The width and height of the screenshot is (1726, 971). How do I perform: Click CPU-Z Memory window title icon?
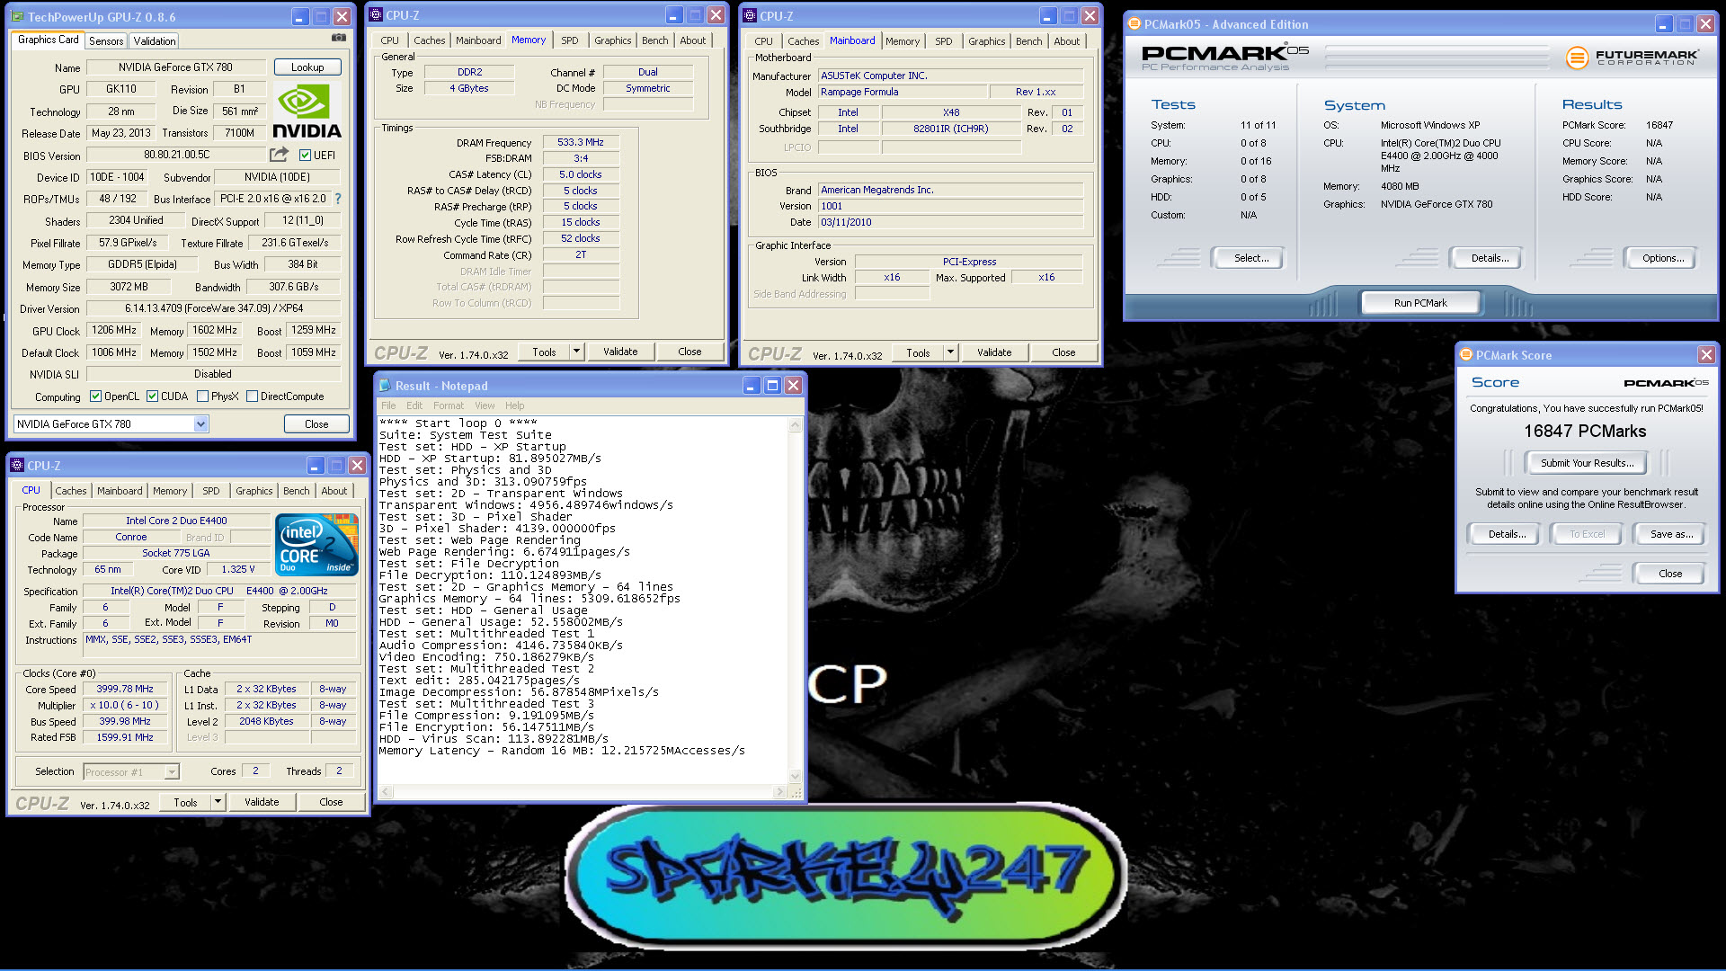click(x=377, y=15)
